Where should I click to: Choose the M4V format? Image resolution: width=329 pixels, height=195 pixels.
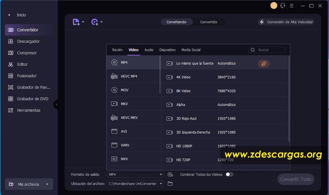pos(133,159)
